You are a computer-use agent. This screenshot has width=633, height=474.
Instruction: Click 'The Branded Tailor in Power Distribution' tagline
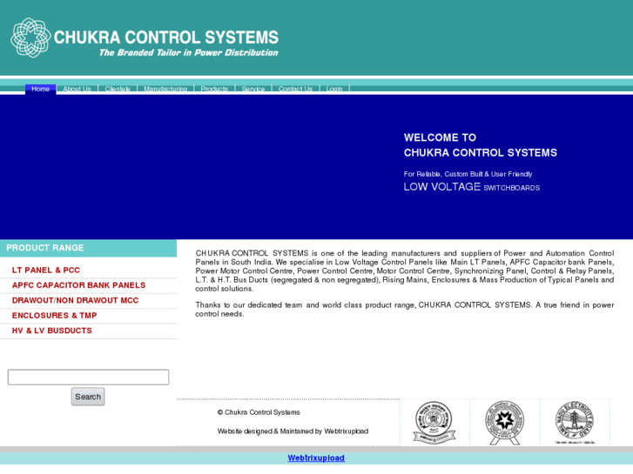click(x=189, y=53)
